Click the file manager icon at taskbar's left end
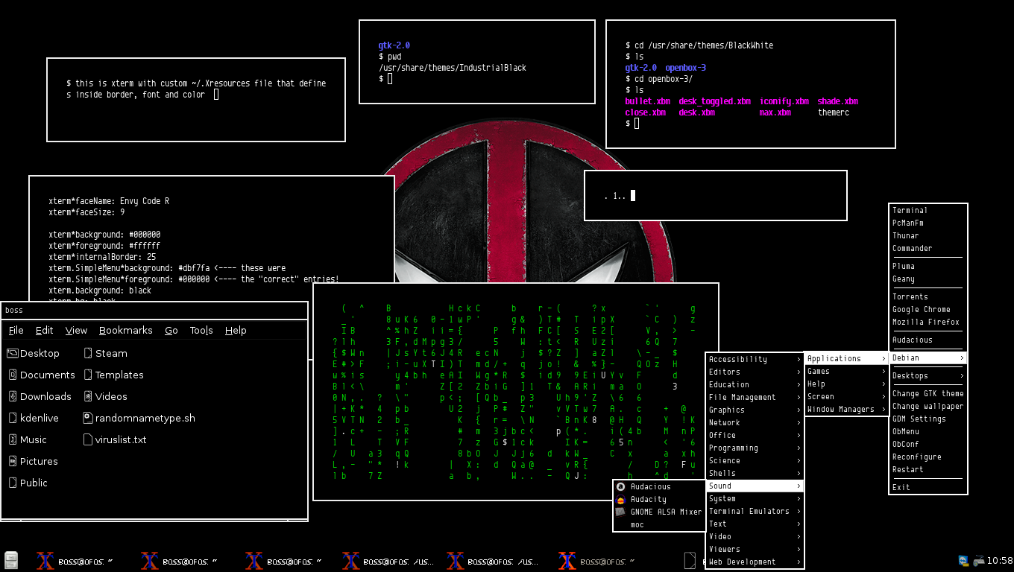Viewport: 1014px width, 572px height. coord(10,560)
